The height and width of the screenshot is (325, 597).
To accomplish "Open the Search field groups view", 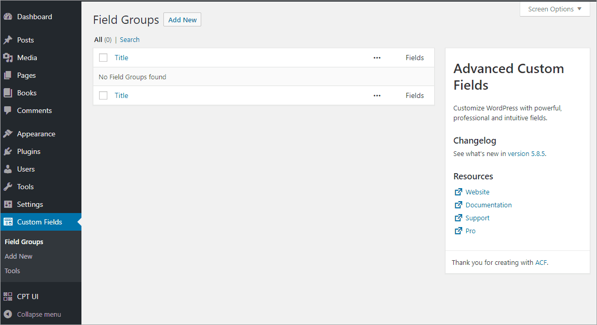I will click(130, 39).
